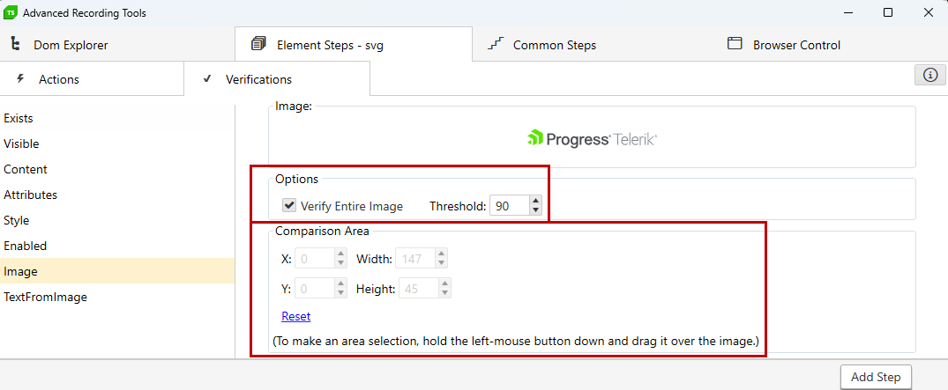The height and width of the screenshot is (390, 948).
Task: Click the Actions lightning bolt icon
Action: coord(20,78)
